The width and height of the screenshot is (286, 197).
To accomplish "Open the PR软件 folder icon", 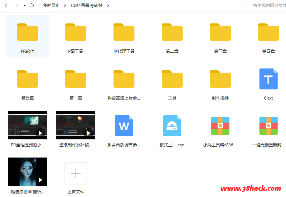I will (x=28, y=32).
